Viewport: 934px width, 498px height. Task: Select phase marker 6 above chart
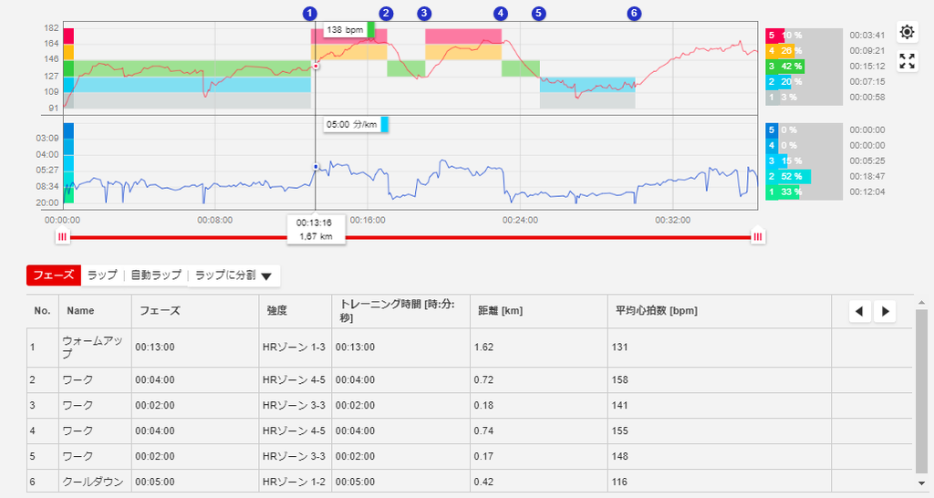(x=634, y=13)
